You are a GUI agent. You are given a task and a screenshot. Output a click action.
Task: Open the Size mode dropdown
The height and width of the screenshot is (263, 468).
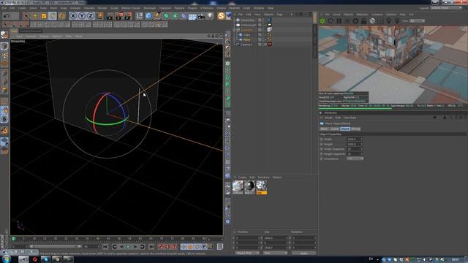pos(275,254)
